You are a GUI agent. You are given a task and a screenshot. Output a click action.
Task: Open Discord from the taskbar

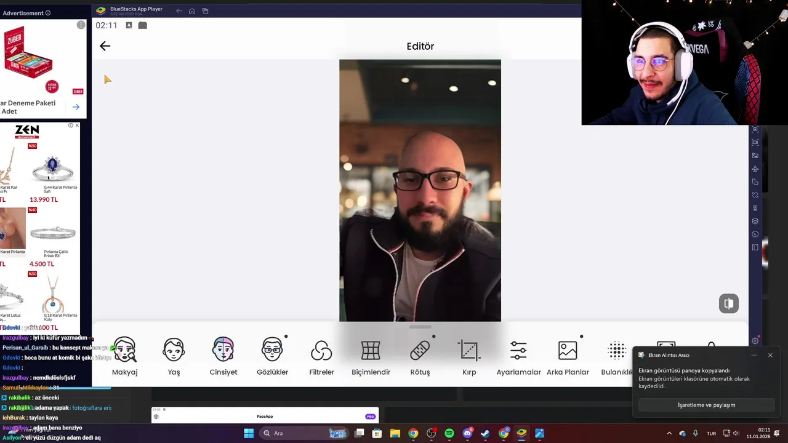467,433
